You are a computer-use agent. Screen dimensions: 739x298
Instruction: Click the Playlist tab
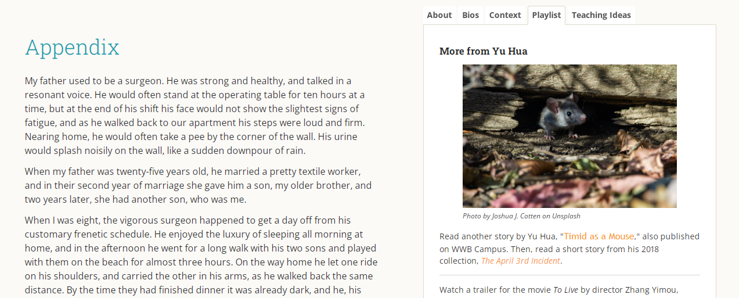pos(546,15)
